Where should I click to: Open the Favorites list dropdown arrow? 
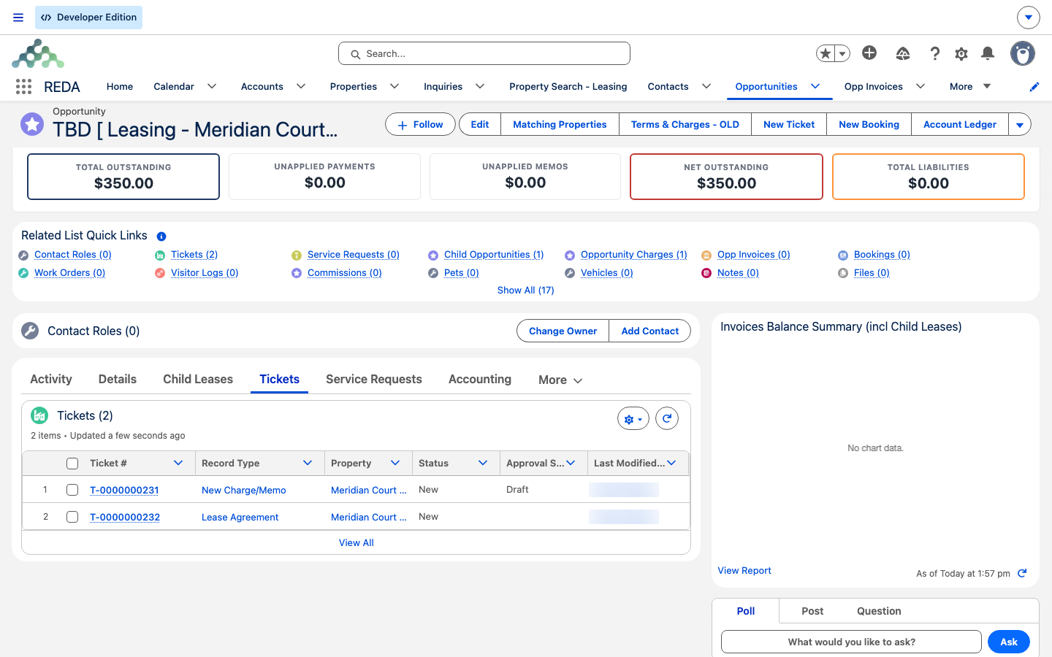pos(842,53)
